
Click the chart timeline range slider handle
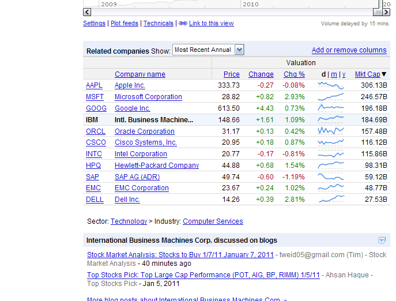(377, 12)
